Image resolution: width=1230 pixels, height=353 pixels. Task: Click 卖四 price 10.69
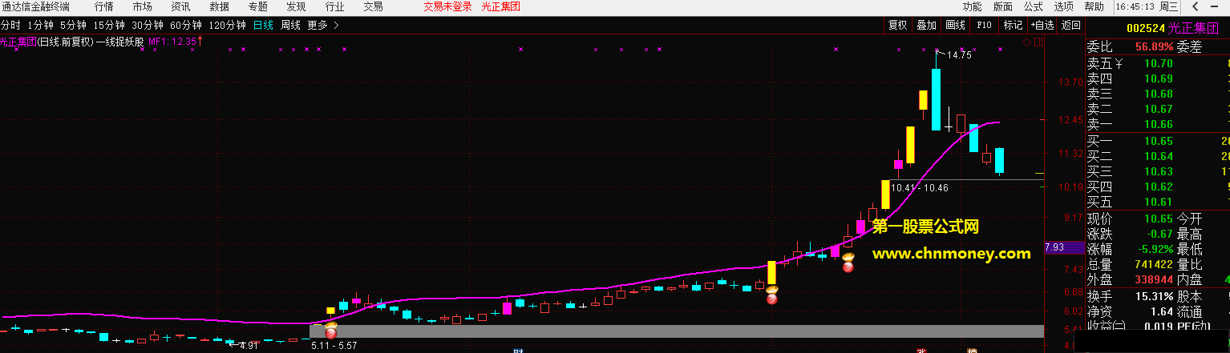pyautogui.click(x=1159, y=78)
